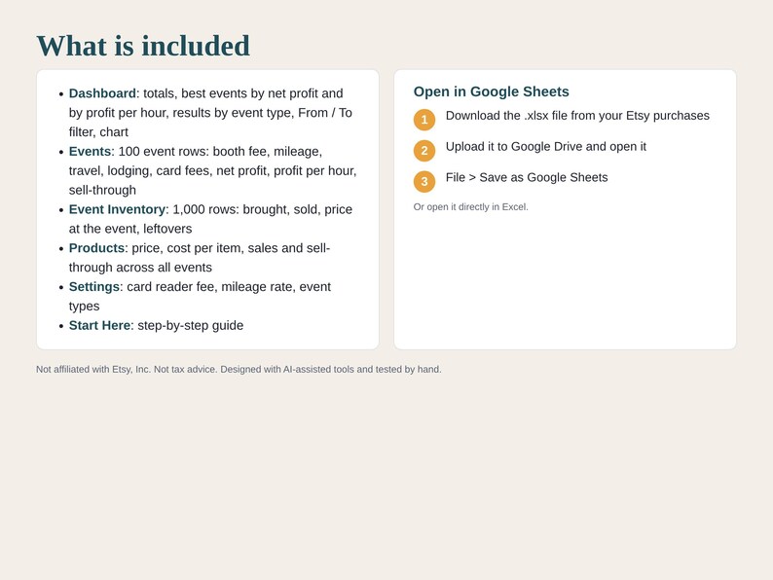
Task: Click the orange step 1 circle
Action: click(x=423, y=120)
